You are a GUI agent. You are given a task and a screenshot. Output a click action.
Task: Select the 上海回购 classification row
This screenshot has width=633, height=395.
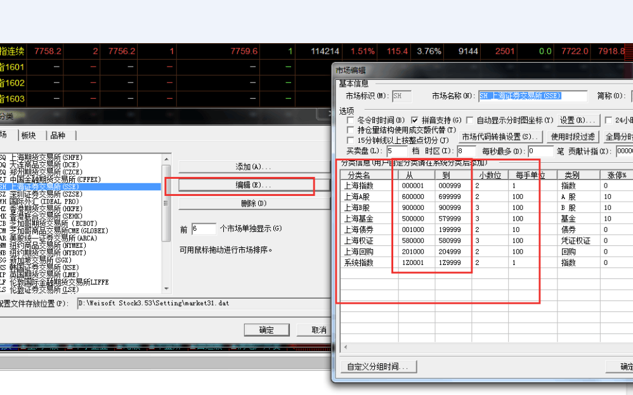point(486,251)
